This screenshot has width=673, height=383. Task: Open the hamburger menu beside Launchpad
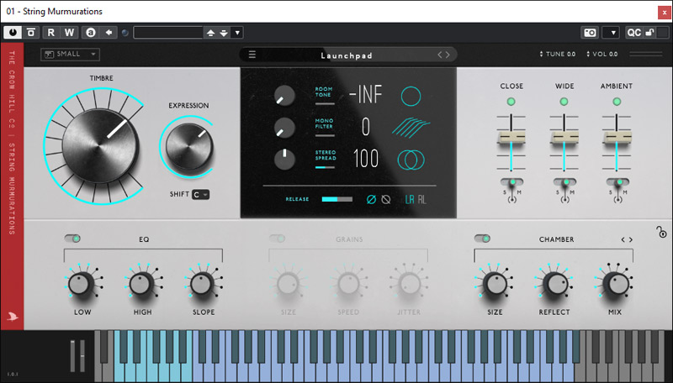(252, 55)
